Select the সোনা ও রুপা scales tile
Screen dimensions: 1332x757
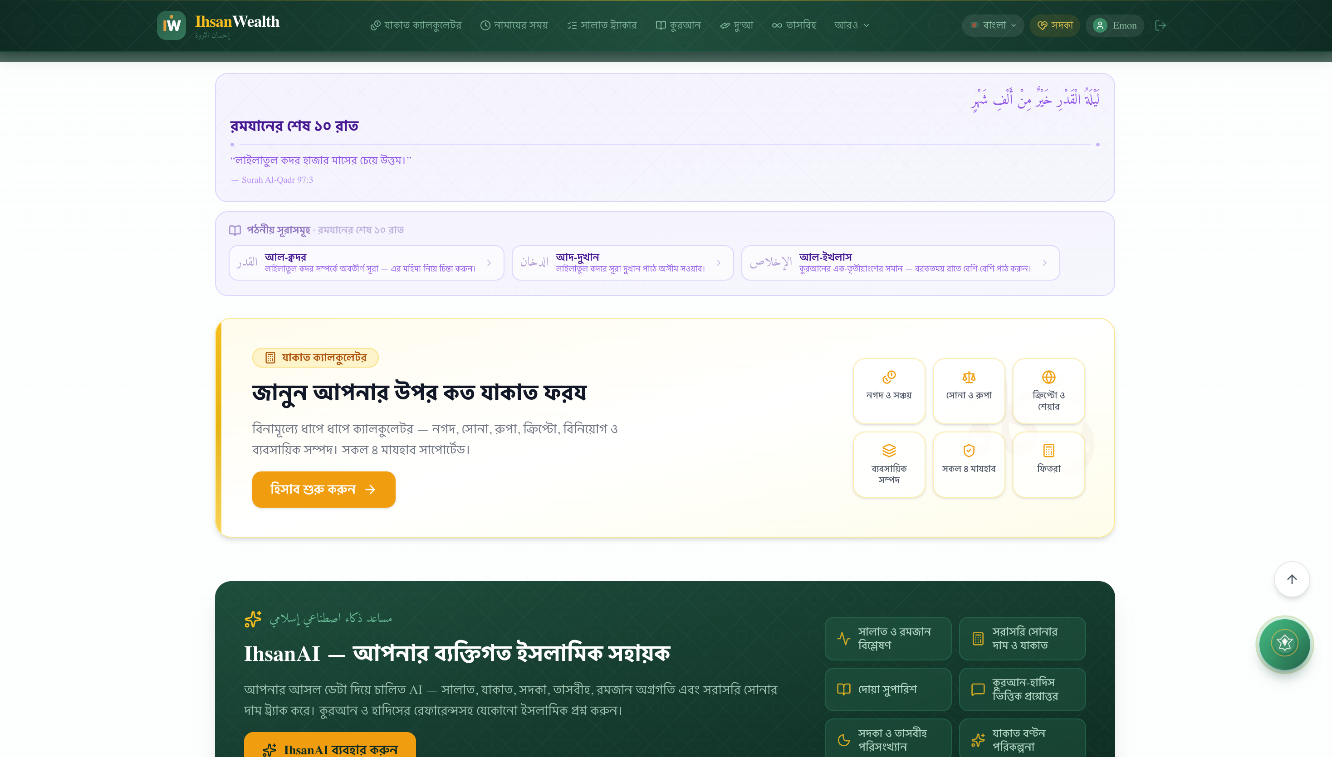pos(968,390)
